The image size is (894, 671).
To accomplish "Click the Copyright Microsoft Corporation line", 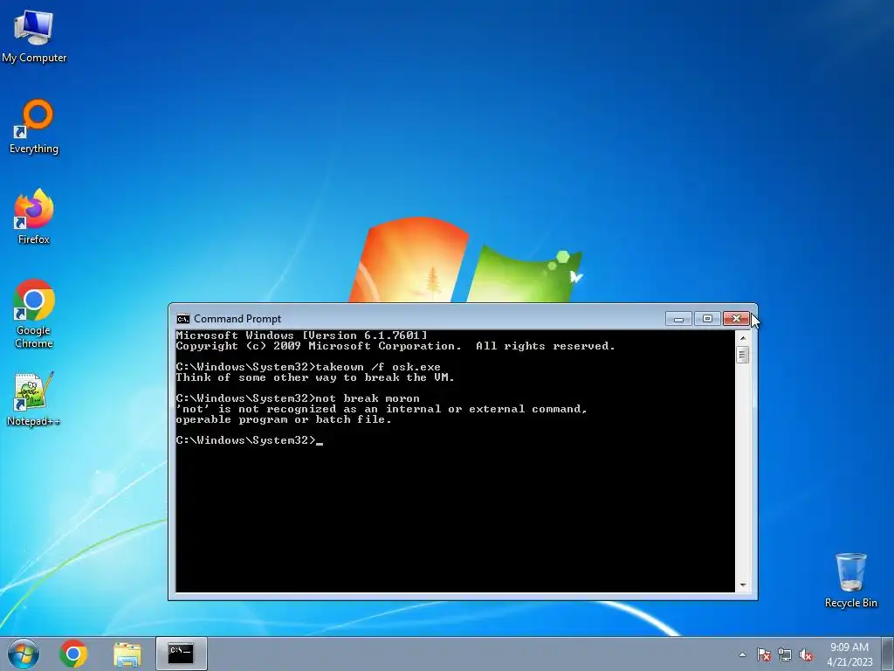I will coord(395,346).
